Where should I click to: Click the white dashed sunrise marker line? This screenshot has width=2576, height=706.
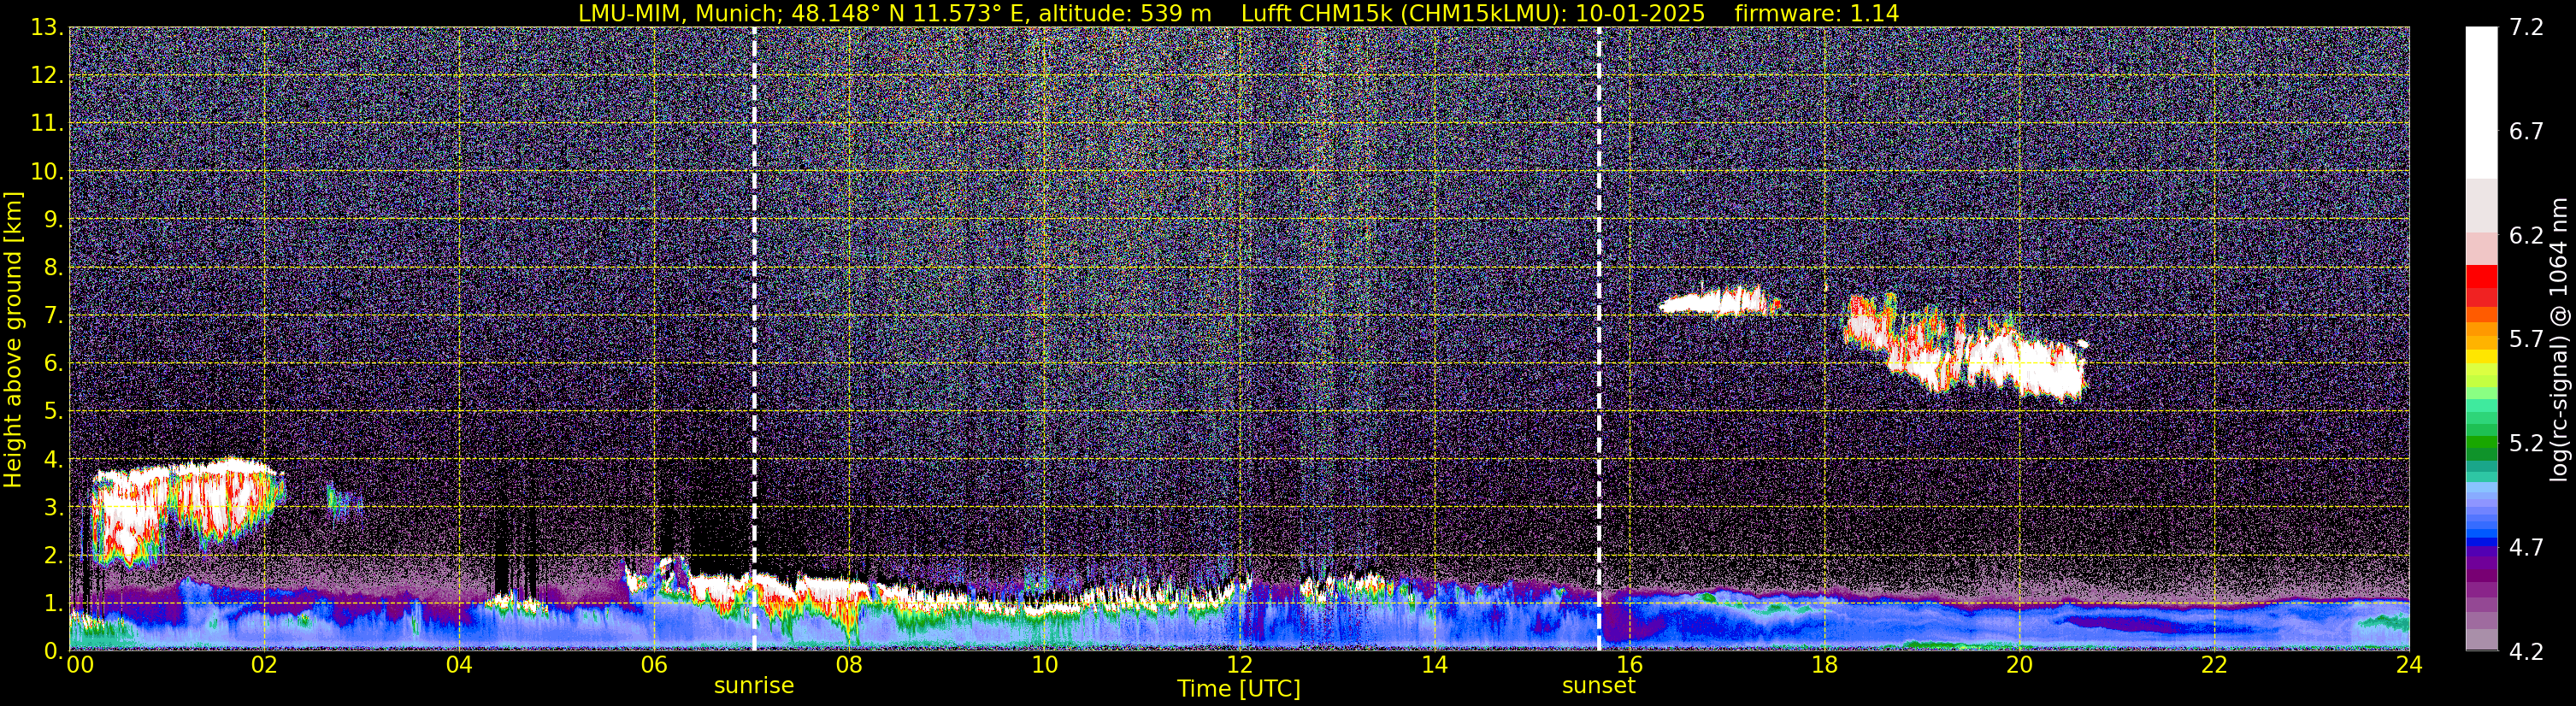pos(754,339)
